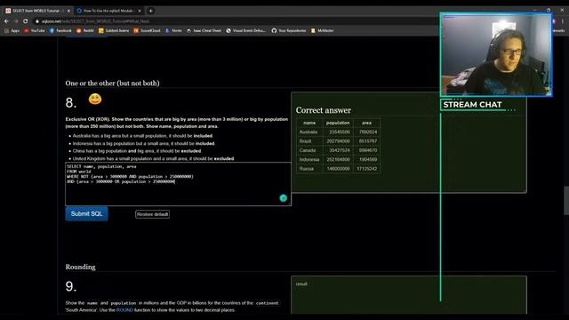This screenshot has height=320, width=569.
Task: Click the United Kingdom bullet point text
Action: (x=153, y=158)
